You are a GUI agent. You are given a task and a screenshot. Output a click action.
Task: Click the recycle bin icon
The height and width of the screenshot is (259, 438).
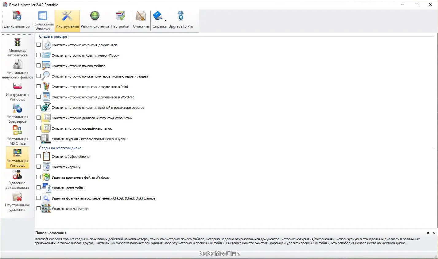click(46, 167)
